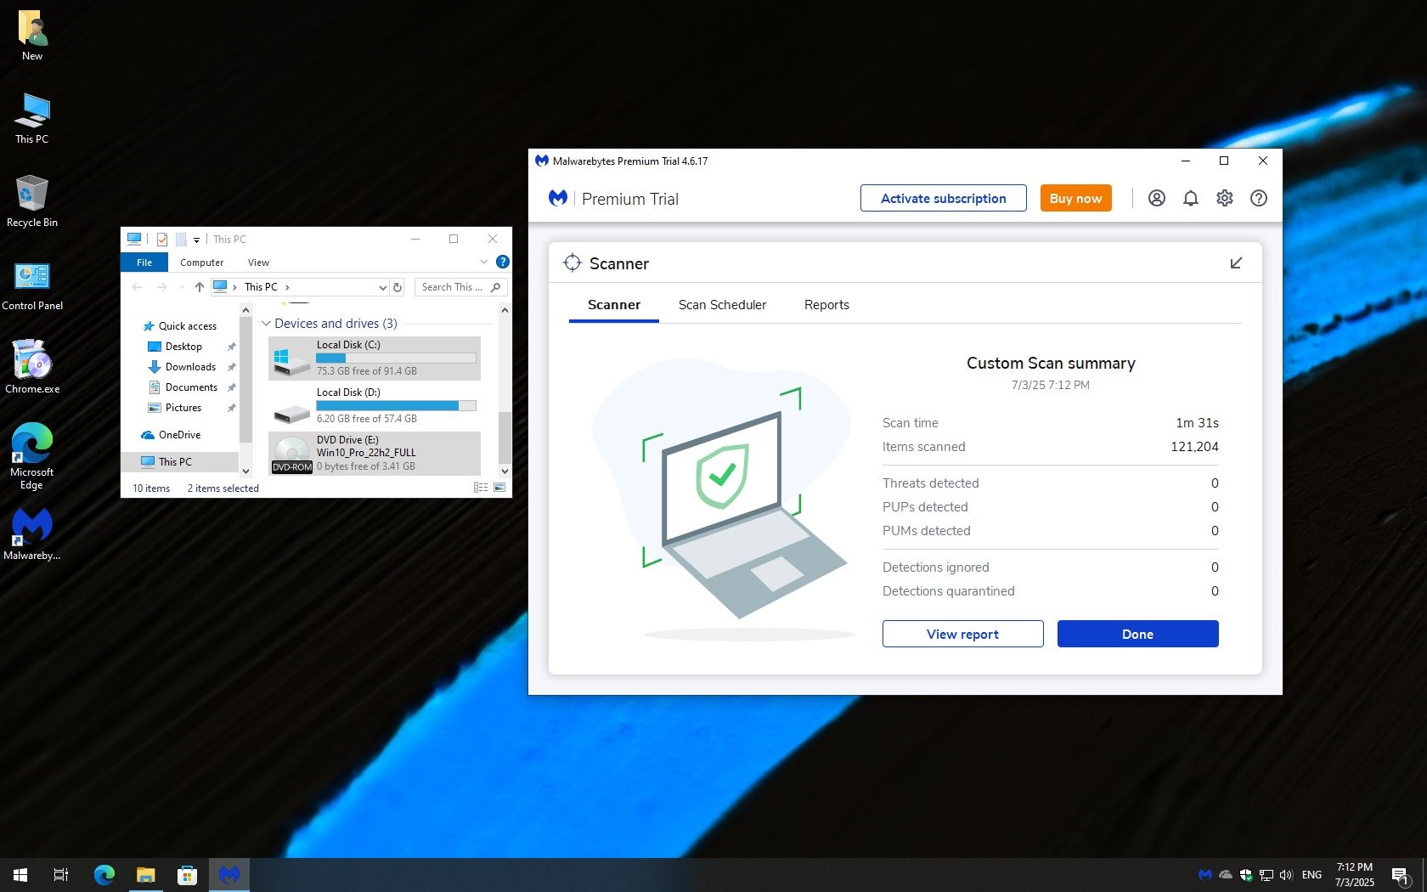Select Local Disk (D:) drive
1427x892 pixels.
[375, 405]
